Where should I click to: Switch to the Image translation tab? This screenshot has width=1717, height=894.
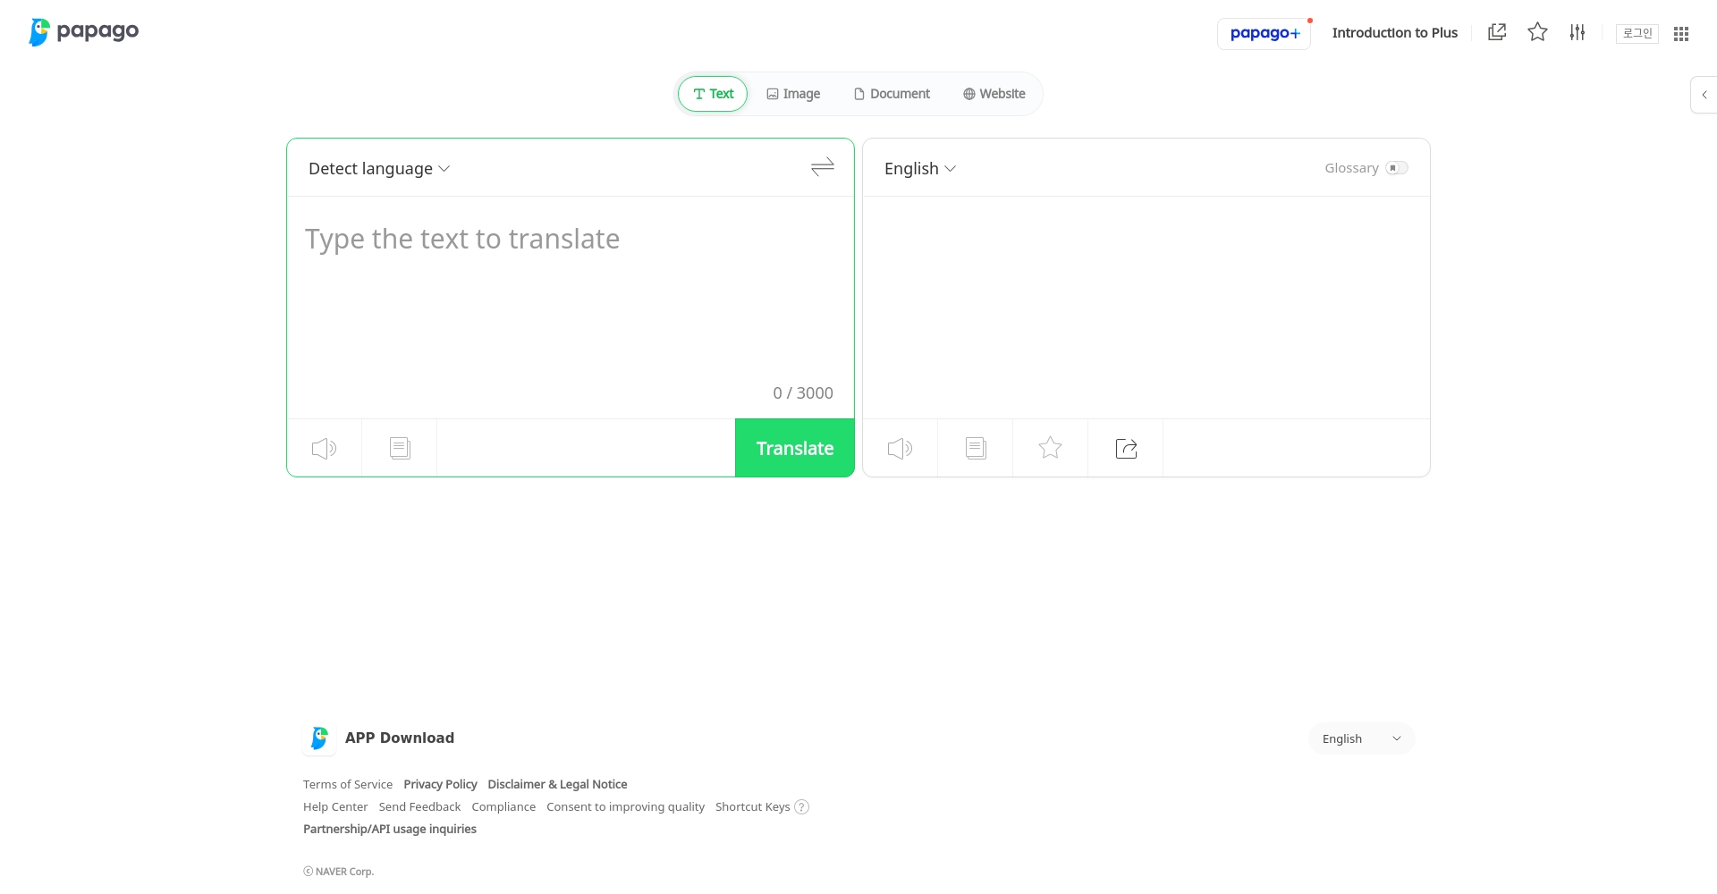click(x=793, y=94)
